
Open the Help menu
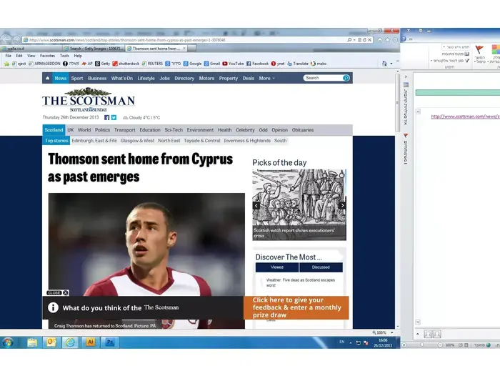78,56
